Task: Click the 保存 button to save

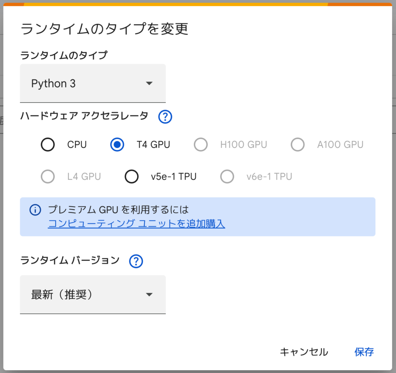Action: click(364, 352)
